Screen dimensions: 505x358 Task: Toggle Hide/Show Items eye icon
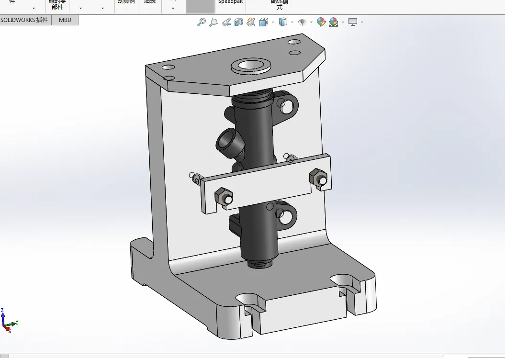click(x=302, y=22)
